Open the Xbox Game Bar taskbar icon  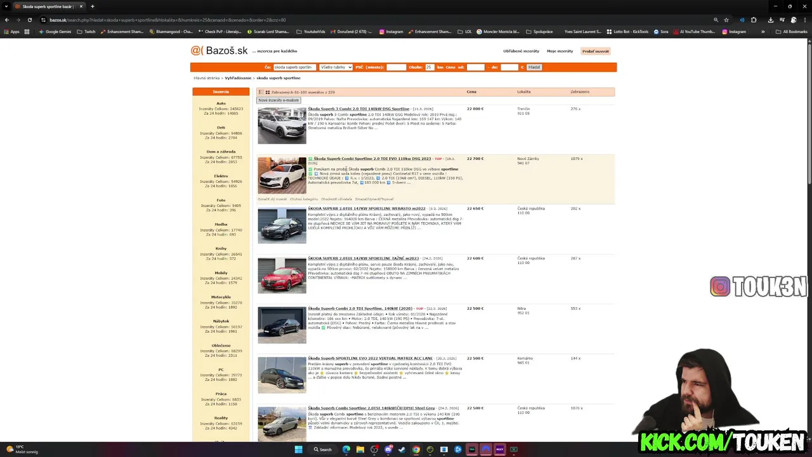[514, 449]
